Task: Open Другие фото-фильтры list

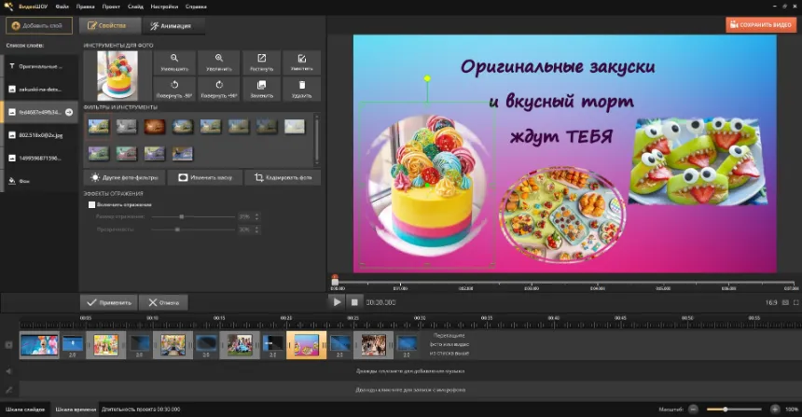Action: click(x=123, y=177)
